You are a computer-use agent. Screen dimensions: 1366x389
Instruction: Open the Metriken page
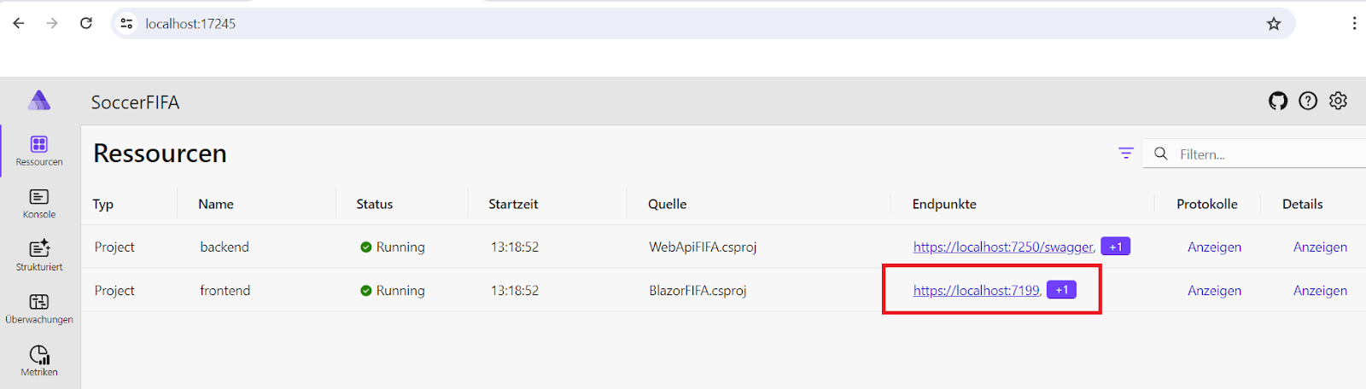pos(39,360)
